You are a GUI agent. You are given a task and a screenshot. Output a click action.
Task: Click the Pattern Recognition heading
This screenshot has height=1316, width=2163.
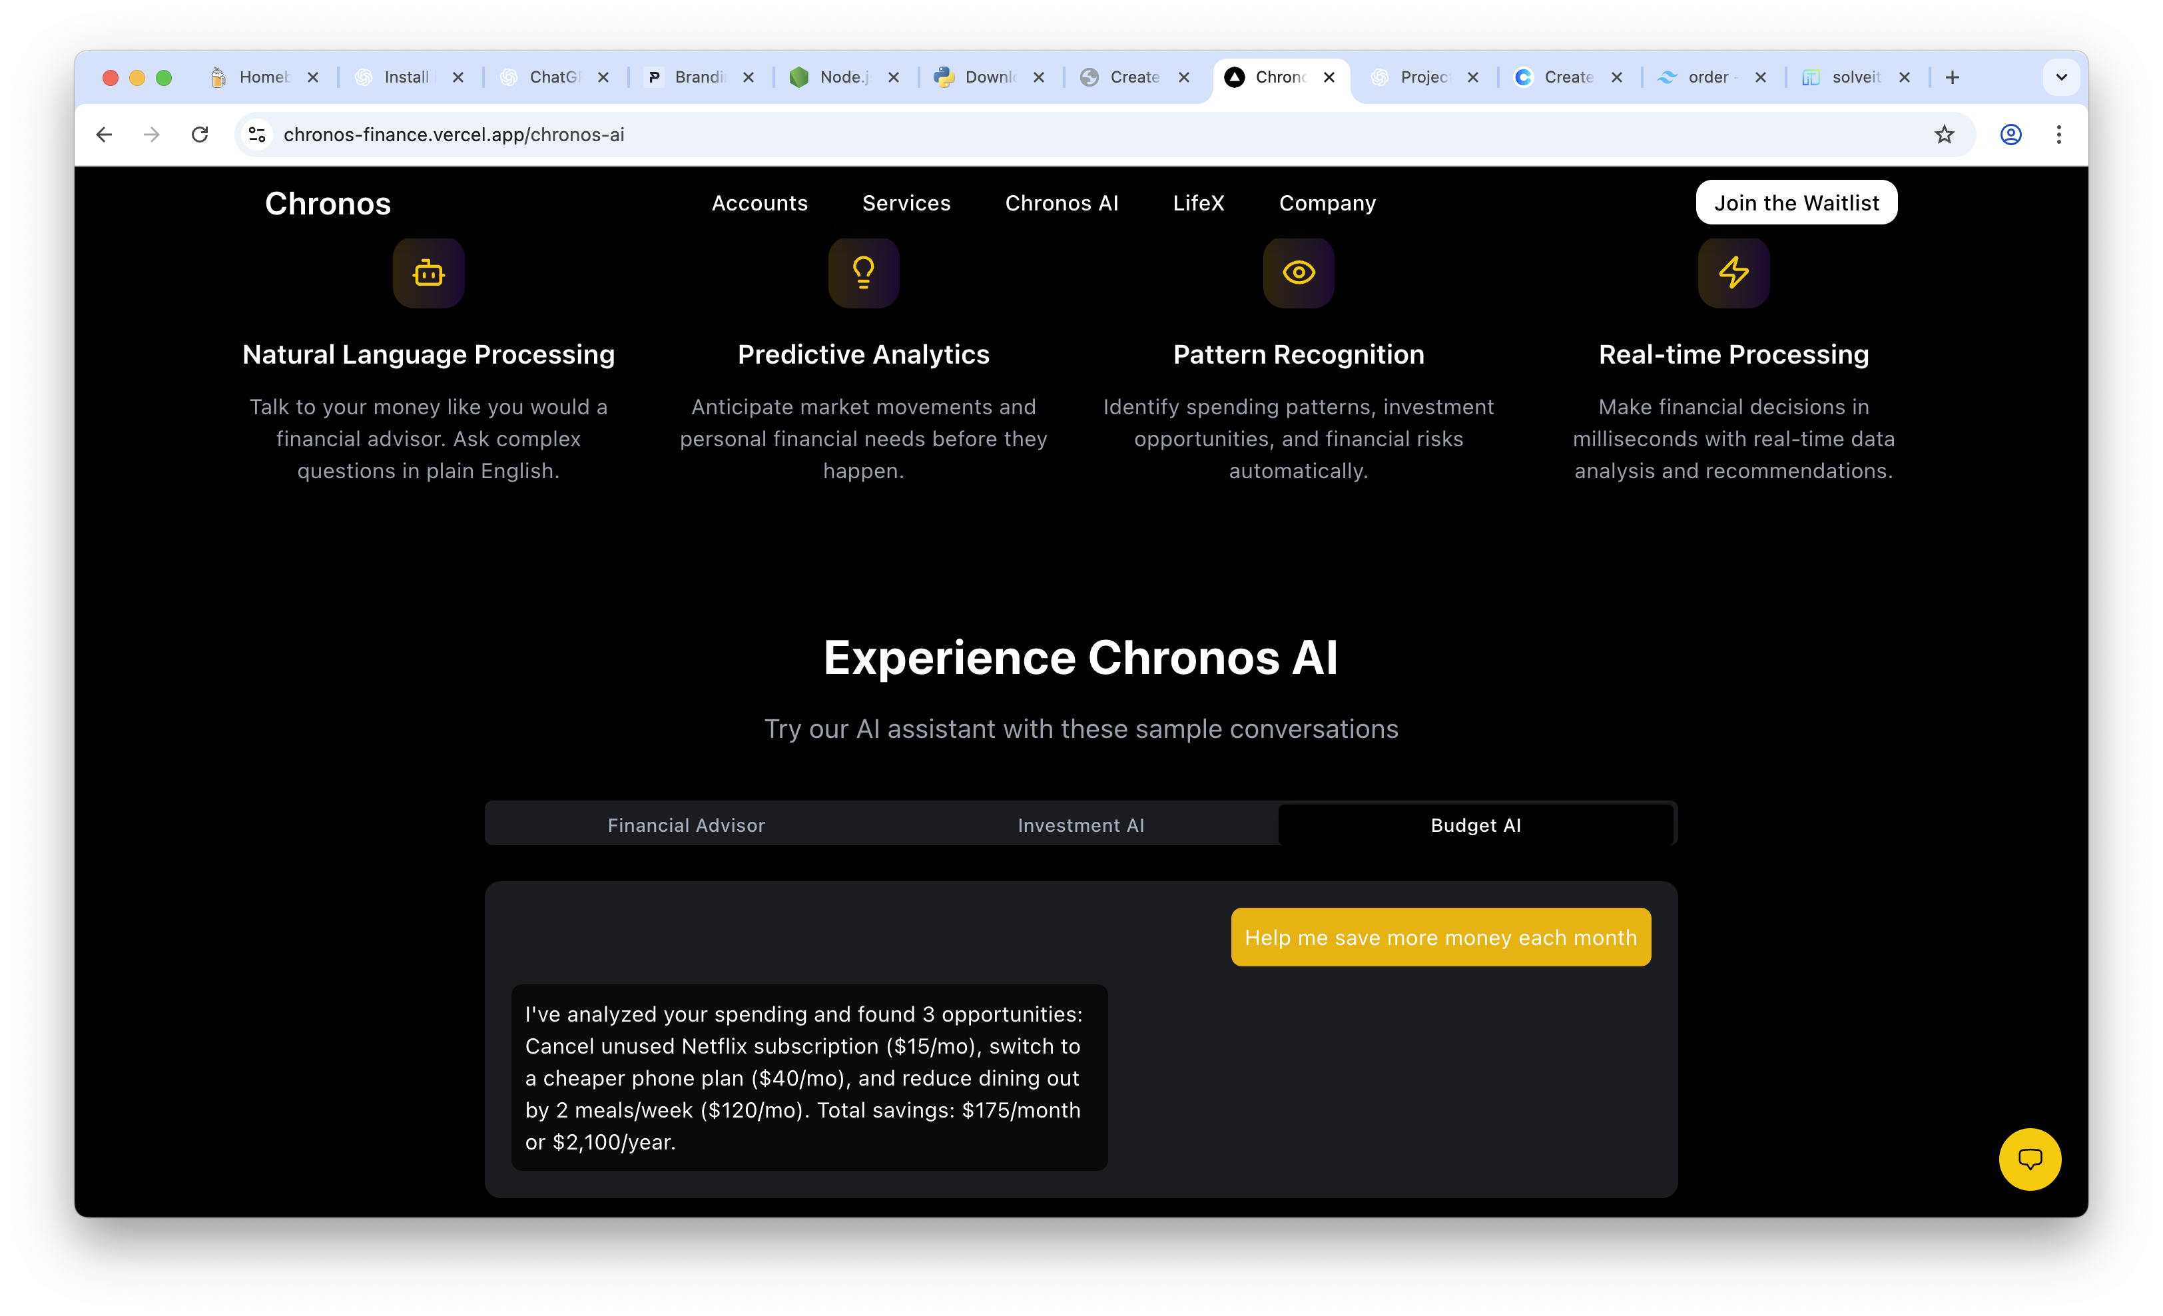(x=1299, y=354)
